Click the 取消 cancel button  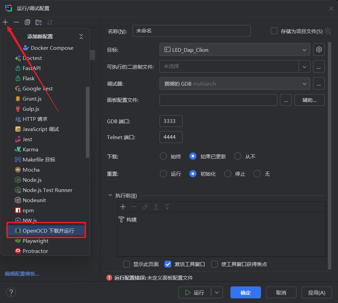281,293
